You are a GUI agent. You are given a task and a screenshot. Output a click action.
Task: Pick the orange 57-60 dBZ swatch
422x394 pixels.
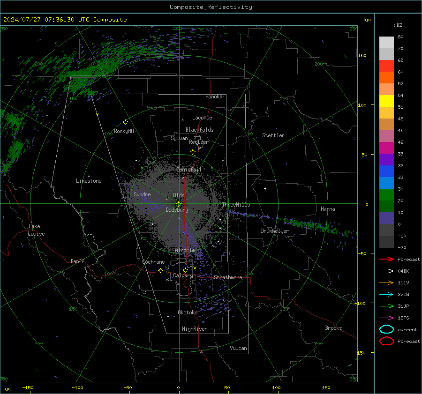(386, 78)
